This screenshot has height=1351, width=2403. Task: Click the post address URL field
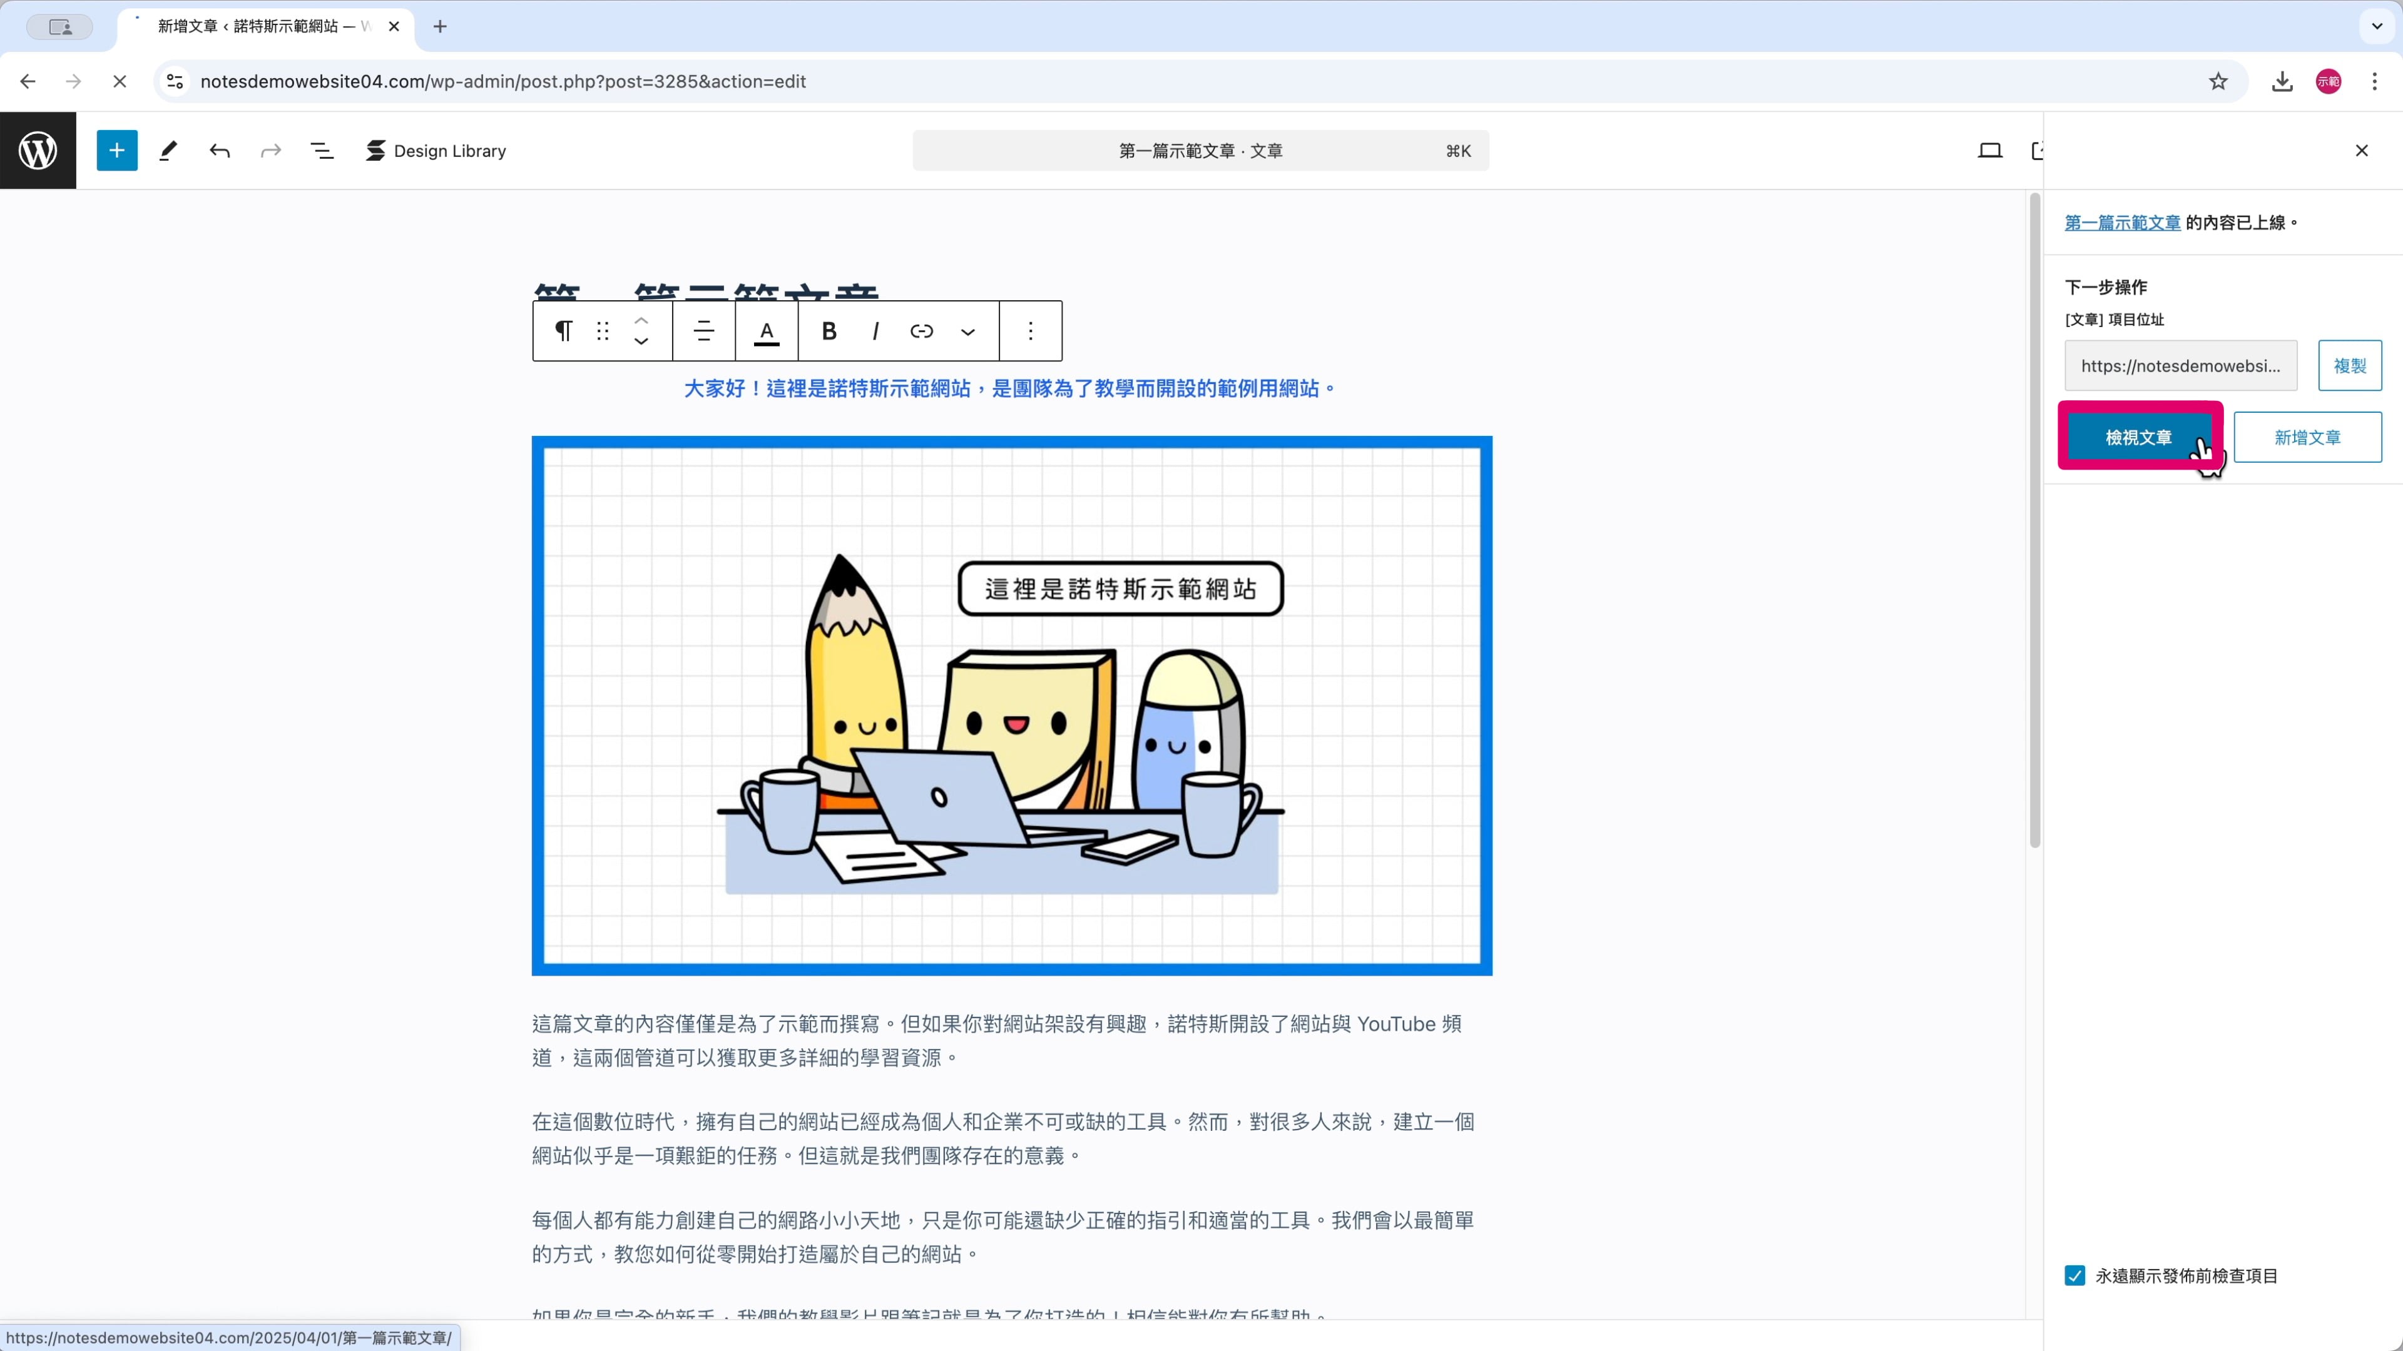pyautogui.click(x=2180, y=365)
